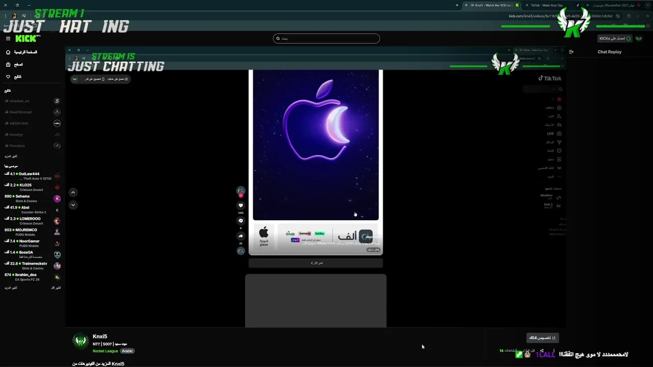Open recommended channel BossGA

(33, 254)
